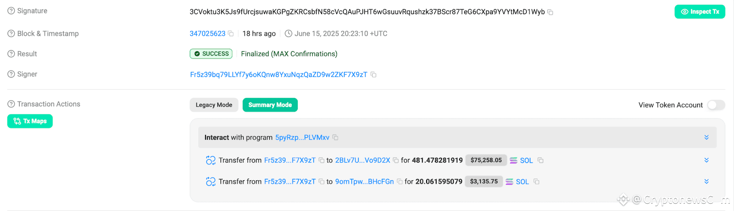The width and height of the screenshot is (734, 211).
Task: Open signer address Fr5z39bq79...F7X9zT link
Action: (x=278, y=75)
